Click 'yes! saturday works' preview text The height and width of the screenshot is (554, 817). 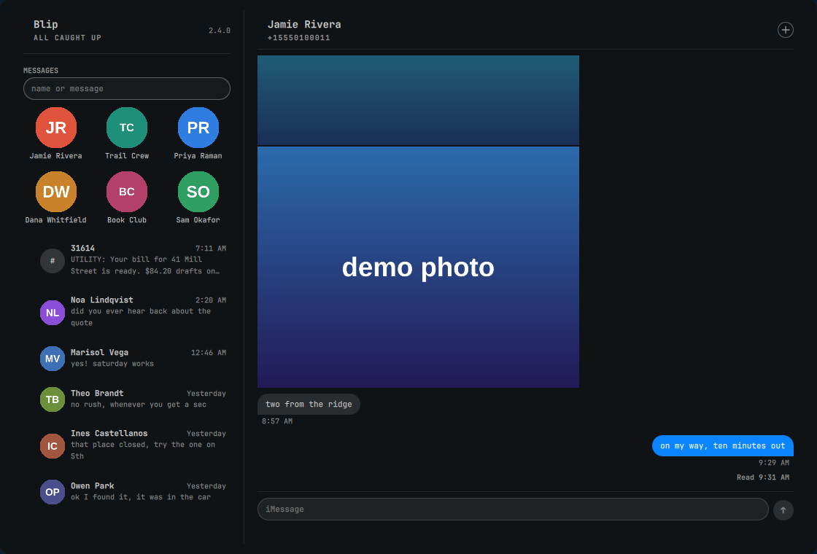[112, 364]
